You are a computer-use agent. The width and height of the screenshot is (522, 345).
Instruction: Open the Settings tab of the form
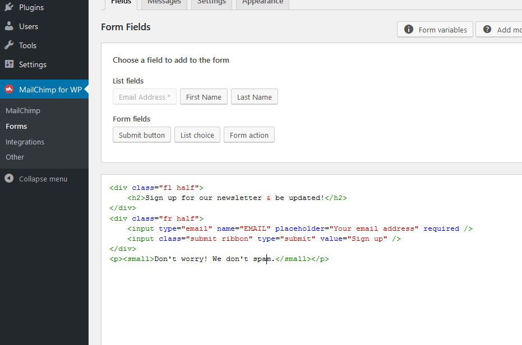pyautogui.click(x=211, y=3)
